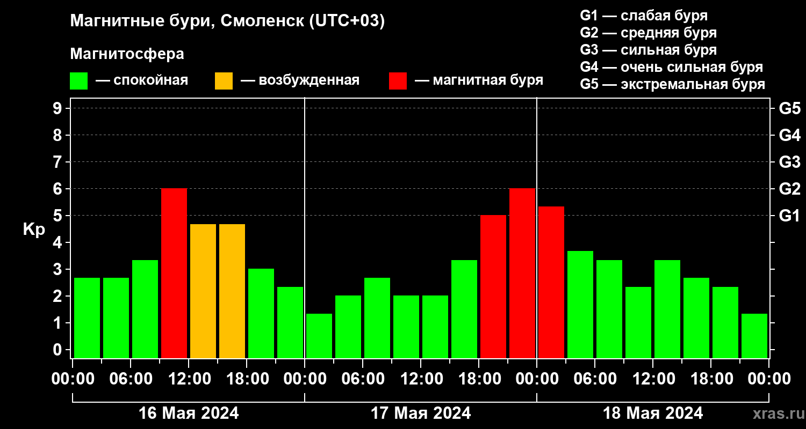Click the 'G3' label on right axis
Viewport: 806px width, 429px height.
[789, 162]
